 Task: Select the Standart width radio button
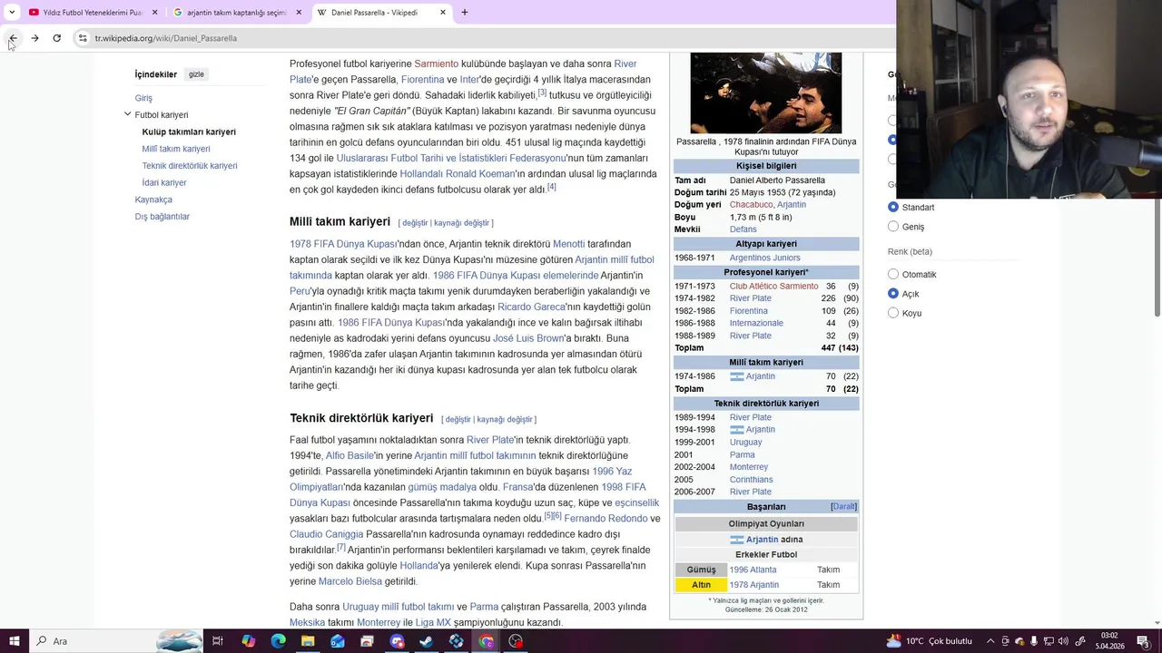[x=893, y=207]
